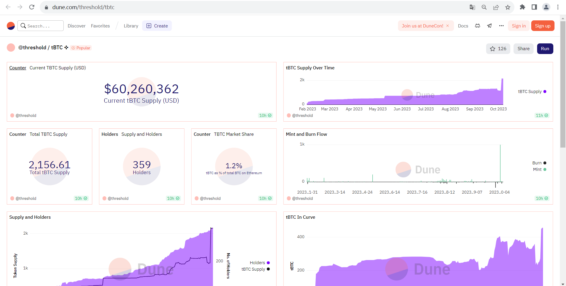This screenshot has width=566, height=286.
Task: Bookmark this page with star icon
Action: (x=508, y=7)
